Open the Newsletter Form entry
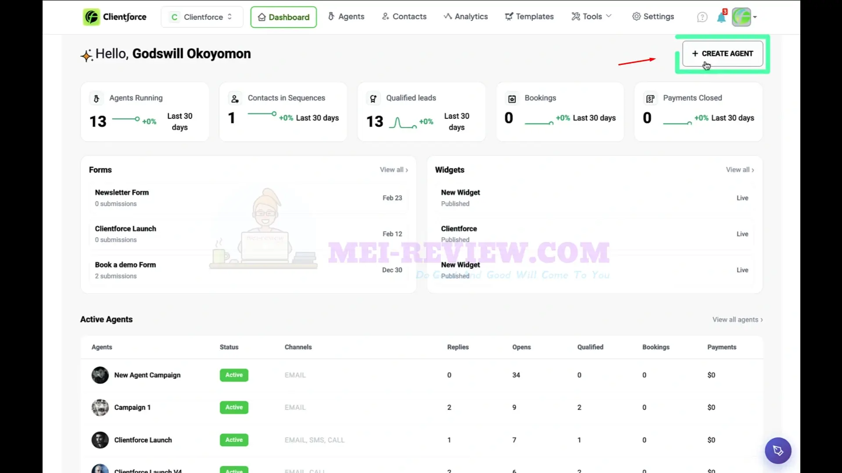 248,198
